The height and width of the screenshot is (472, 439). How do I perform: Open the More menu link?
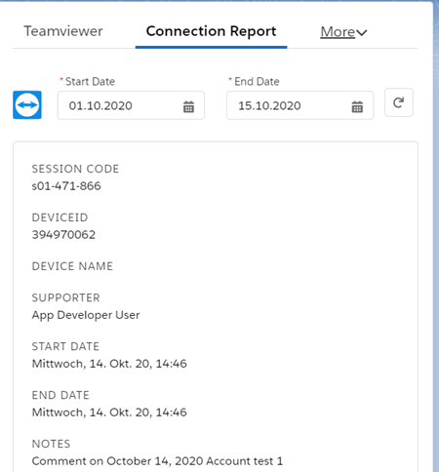[338, 32]
